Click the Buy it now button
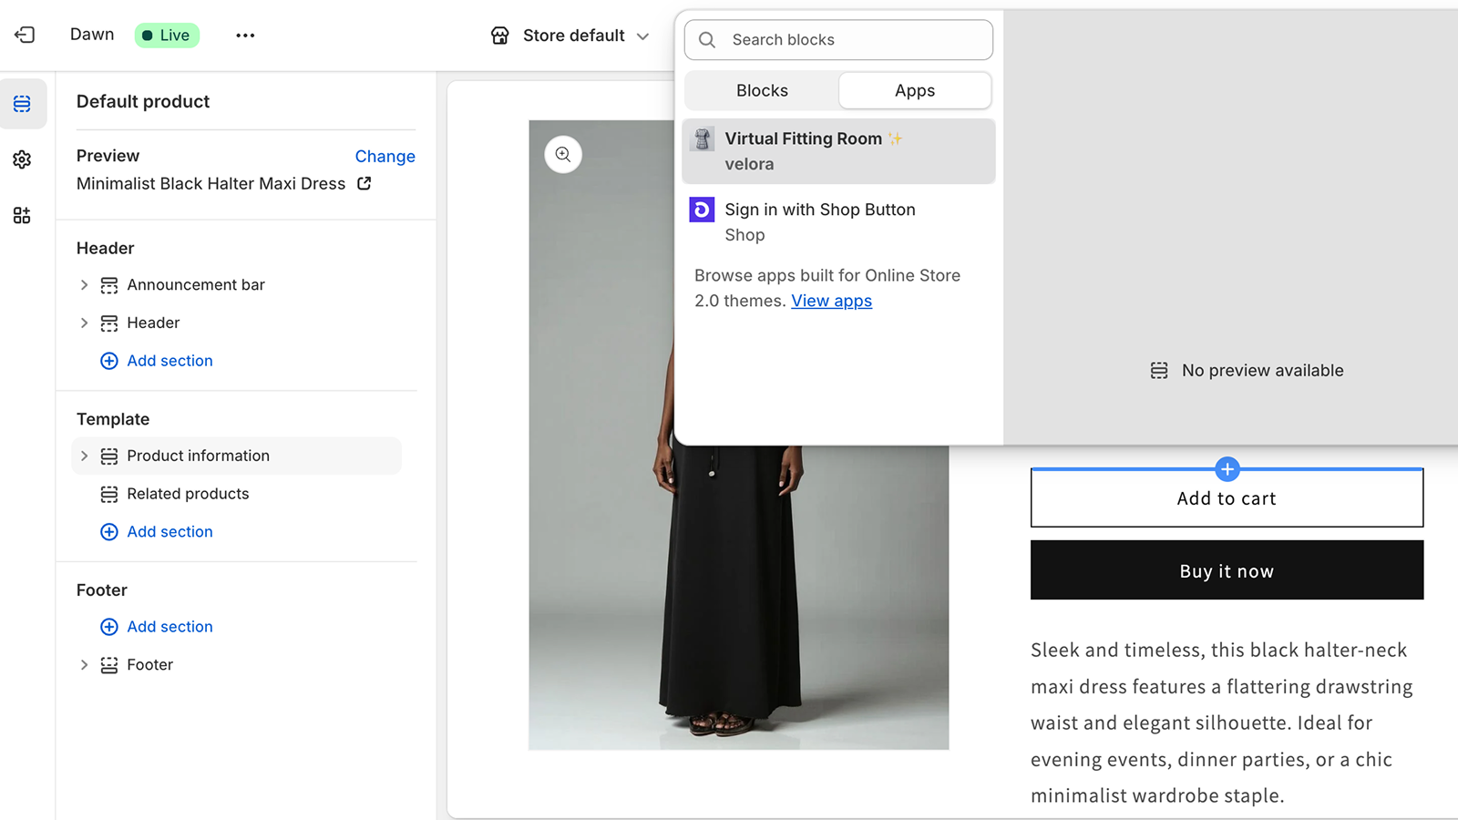This screenshot has height=820, width=1458. pos(1227,570)
